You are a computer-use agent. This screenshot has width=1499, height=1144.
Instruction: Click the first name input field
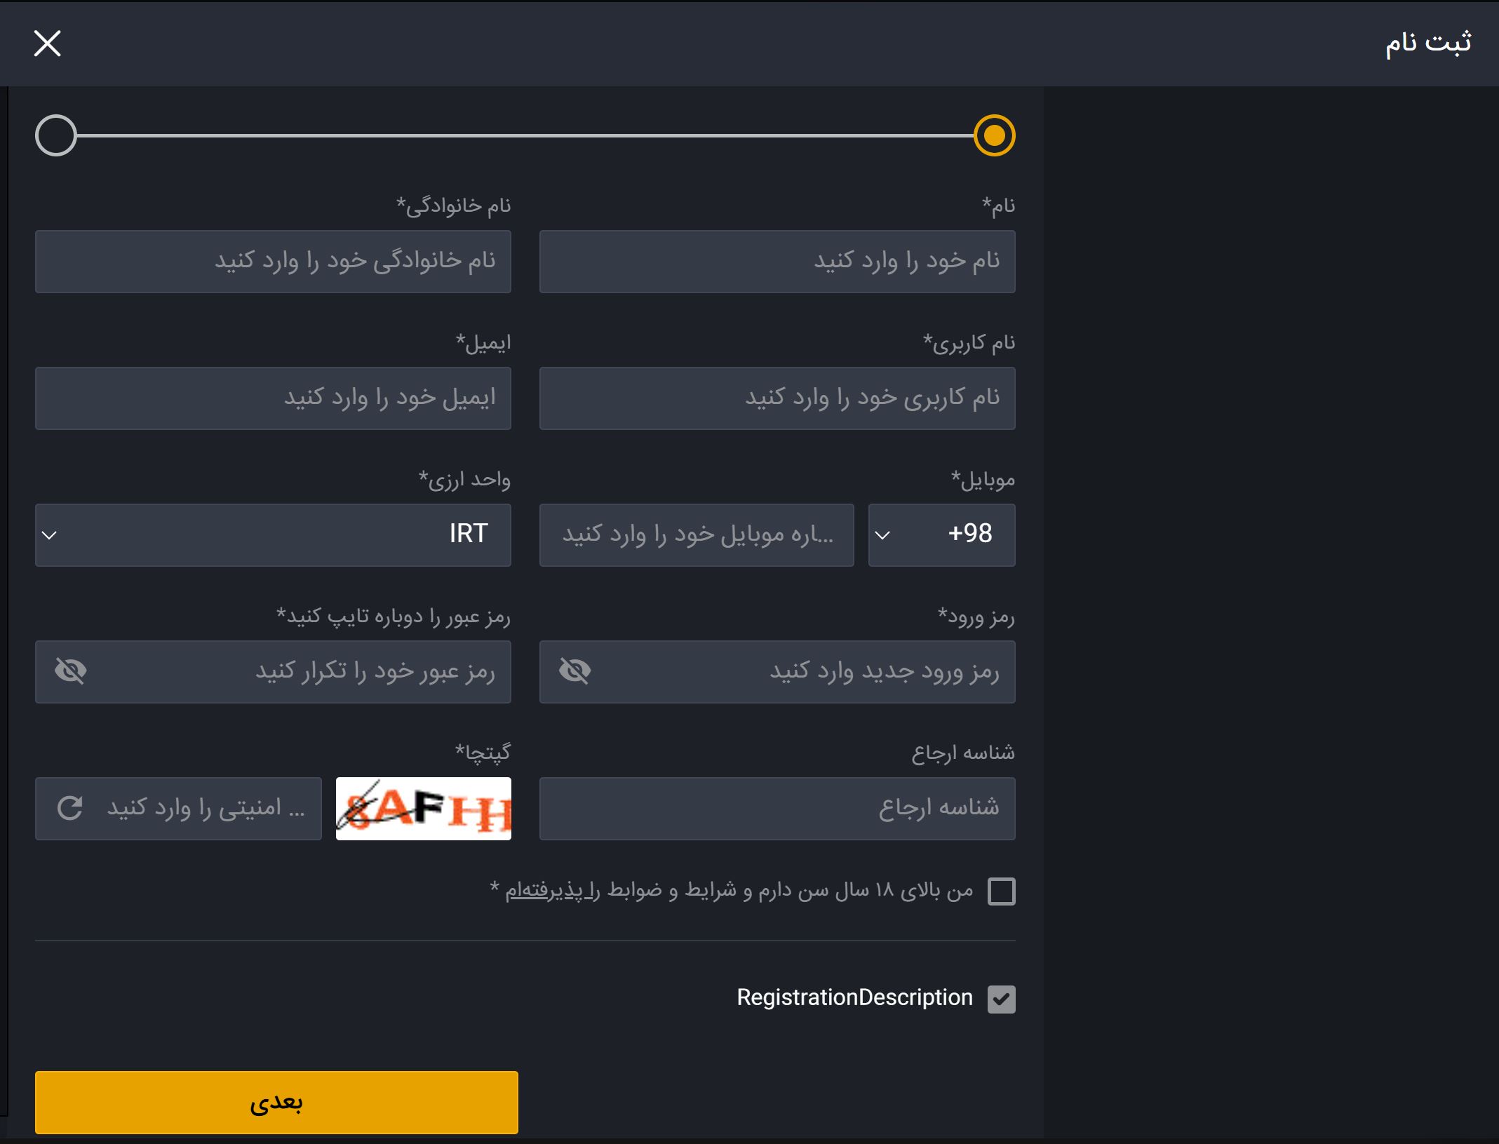point(777,261)
